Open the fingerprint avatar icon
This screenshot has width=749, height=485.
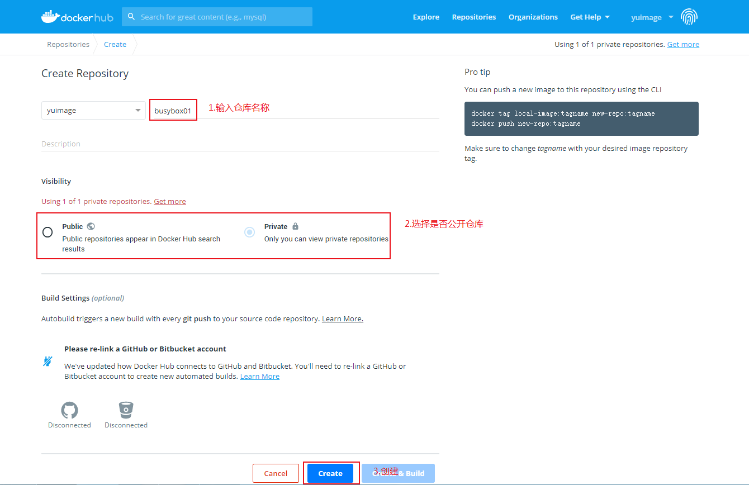coord(689,17)
